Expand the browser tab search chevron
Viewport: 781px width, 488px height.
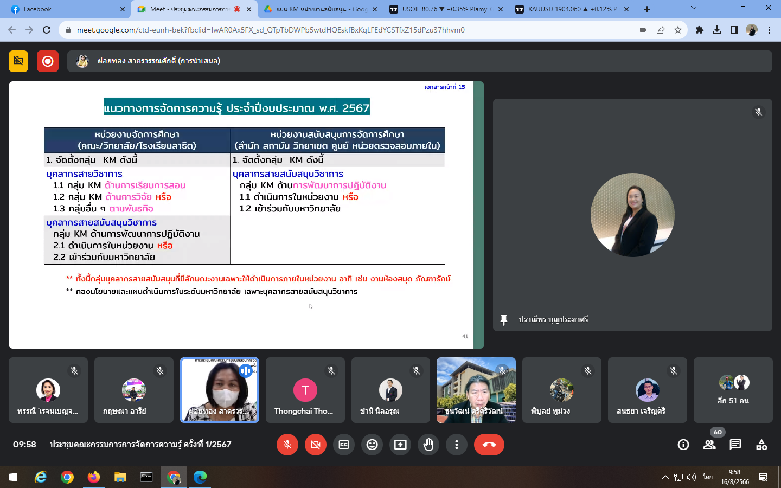click(x=693, y=8)
